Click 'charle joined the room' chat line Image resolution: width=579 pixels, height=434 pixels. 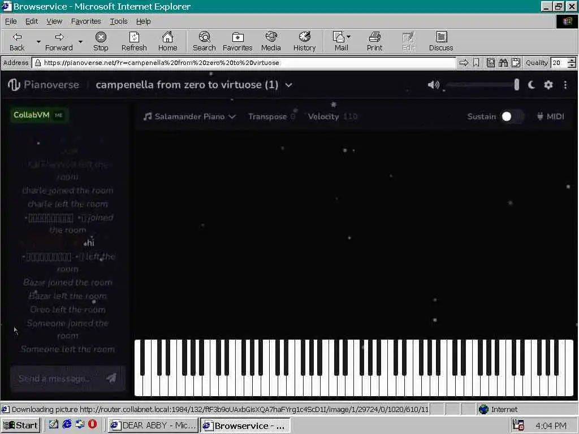point(68,191)
